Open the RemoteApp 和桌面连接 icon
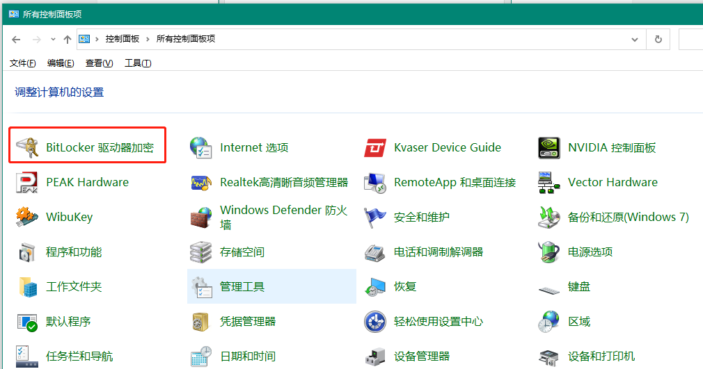 point(374,182)
